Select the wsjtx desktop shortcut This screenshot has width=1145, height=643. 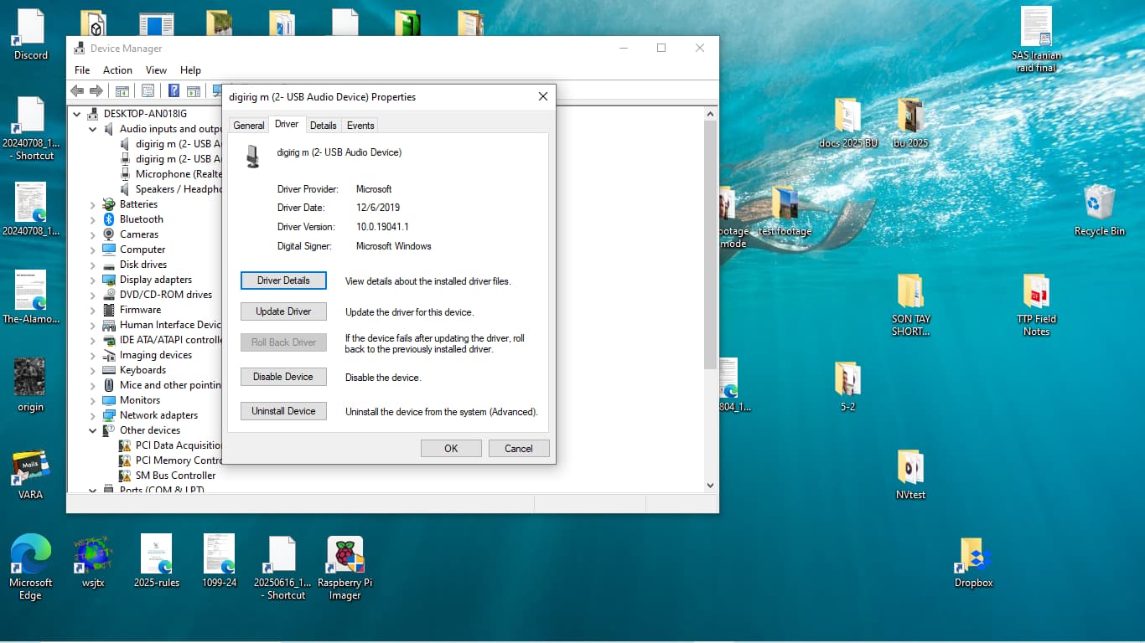tap(93, 554)
